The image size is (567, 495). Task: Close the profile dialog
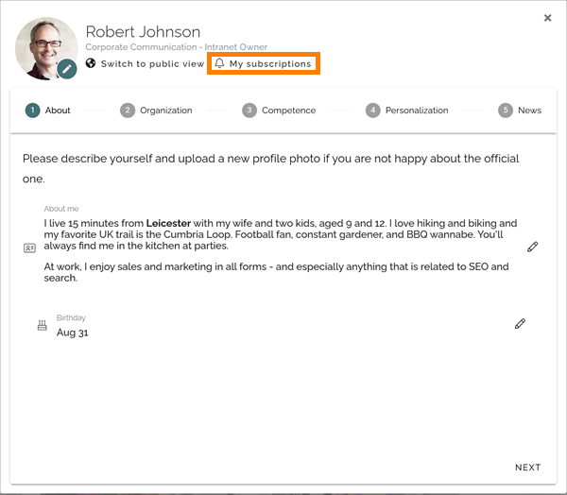(x=547, y=18)
